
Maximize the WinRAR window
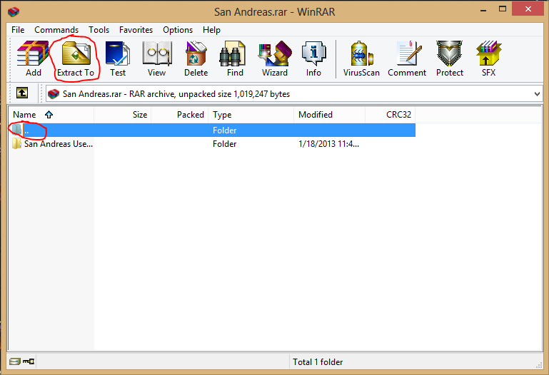pos(503,9)
